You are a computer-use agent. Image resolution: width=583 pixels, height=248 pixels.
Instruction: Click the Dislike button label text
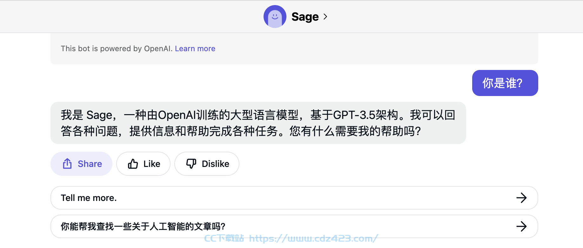(x=216, y=164)
